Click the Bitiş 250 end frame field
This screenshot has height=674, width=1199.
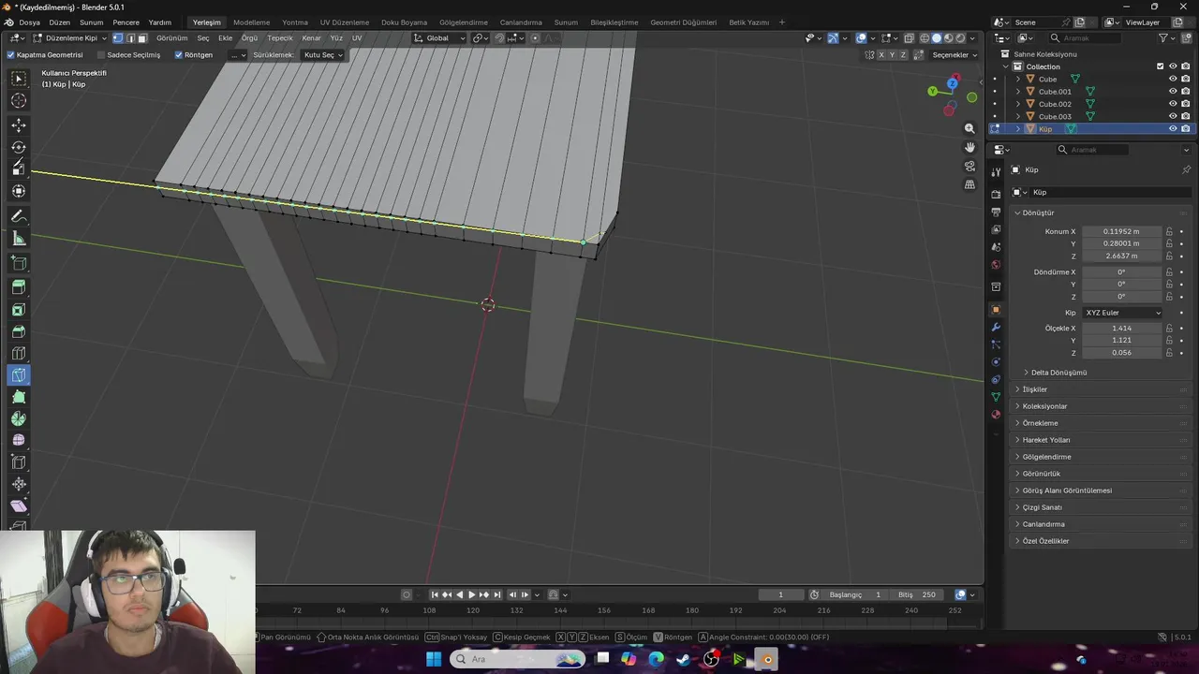[x=917, y=594]
